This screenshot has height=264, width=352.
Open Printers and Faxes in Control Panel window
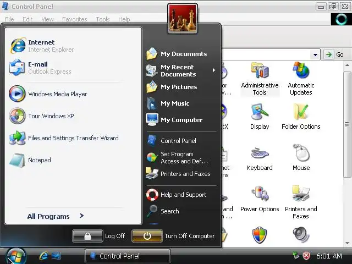click(301, 202)
